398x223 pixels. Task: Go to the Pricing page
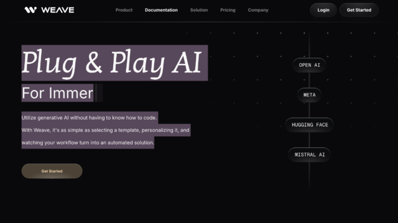228,10
